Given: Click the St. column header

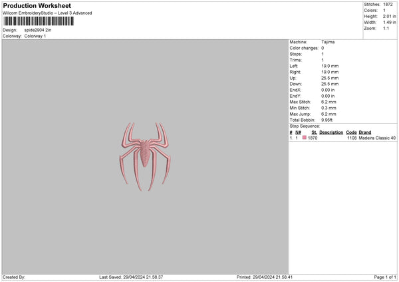Looking at the screenshot, I should tap(314, 132).
